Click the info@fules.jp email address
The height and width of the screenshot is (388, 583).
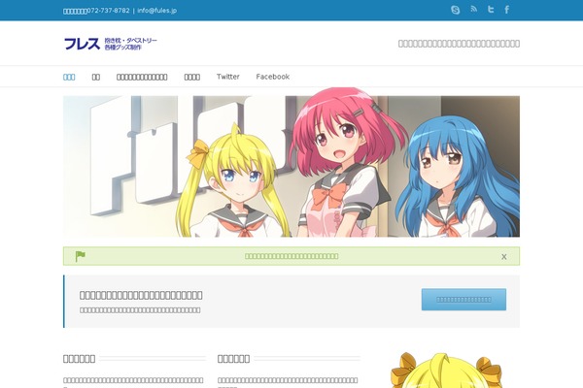click(x=156, y=11)
